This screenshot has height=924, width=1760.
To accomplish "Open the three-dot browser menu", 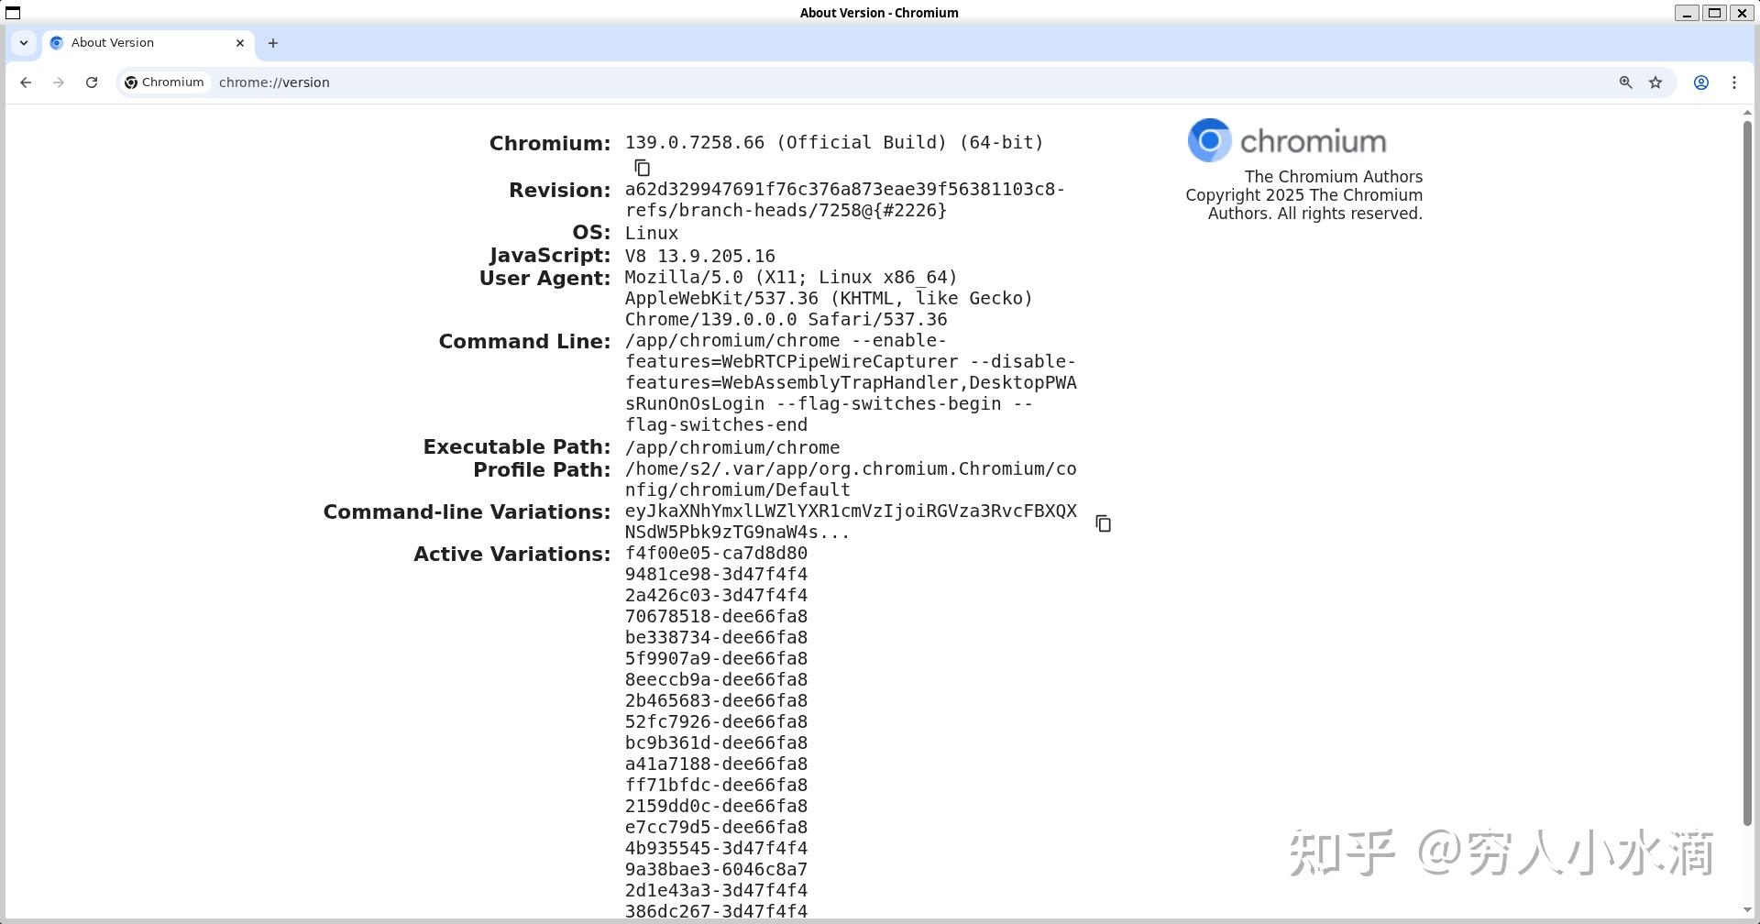I will pos(1734,82).
